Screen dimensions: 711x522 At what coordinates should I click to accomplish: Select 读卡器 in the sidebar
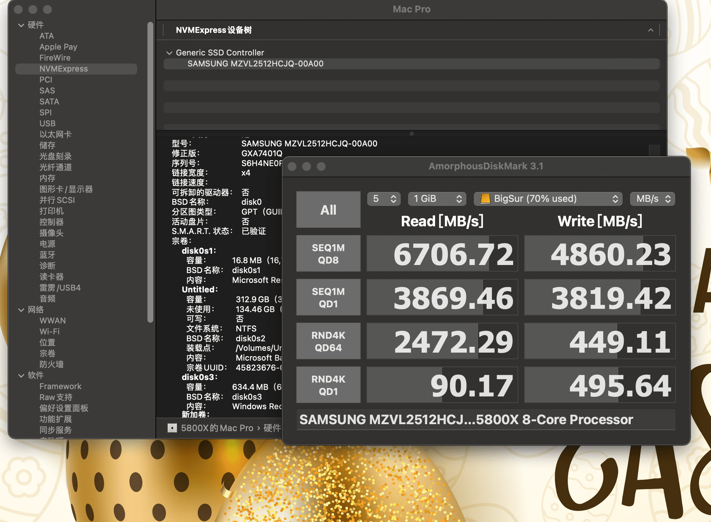pos(51,277)
